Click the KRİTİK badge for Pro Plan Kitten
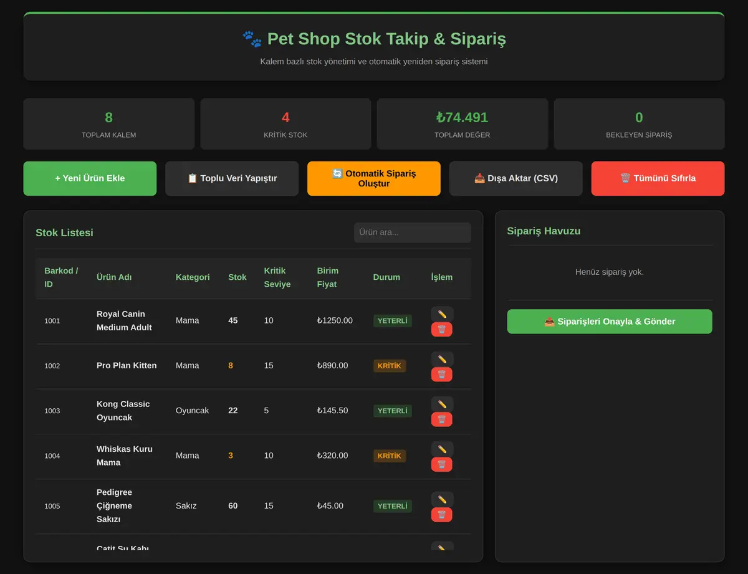 (x=390, y=366)
